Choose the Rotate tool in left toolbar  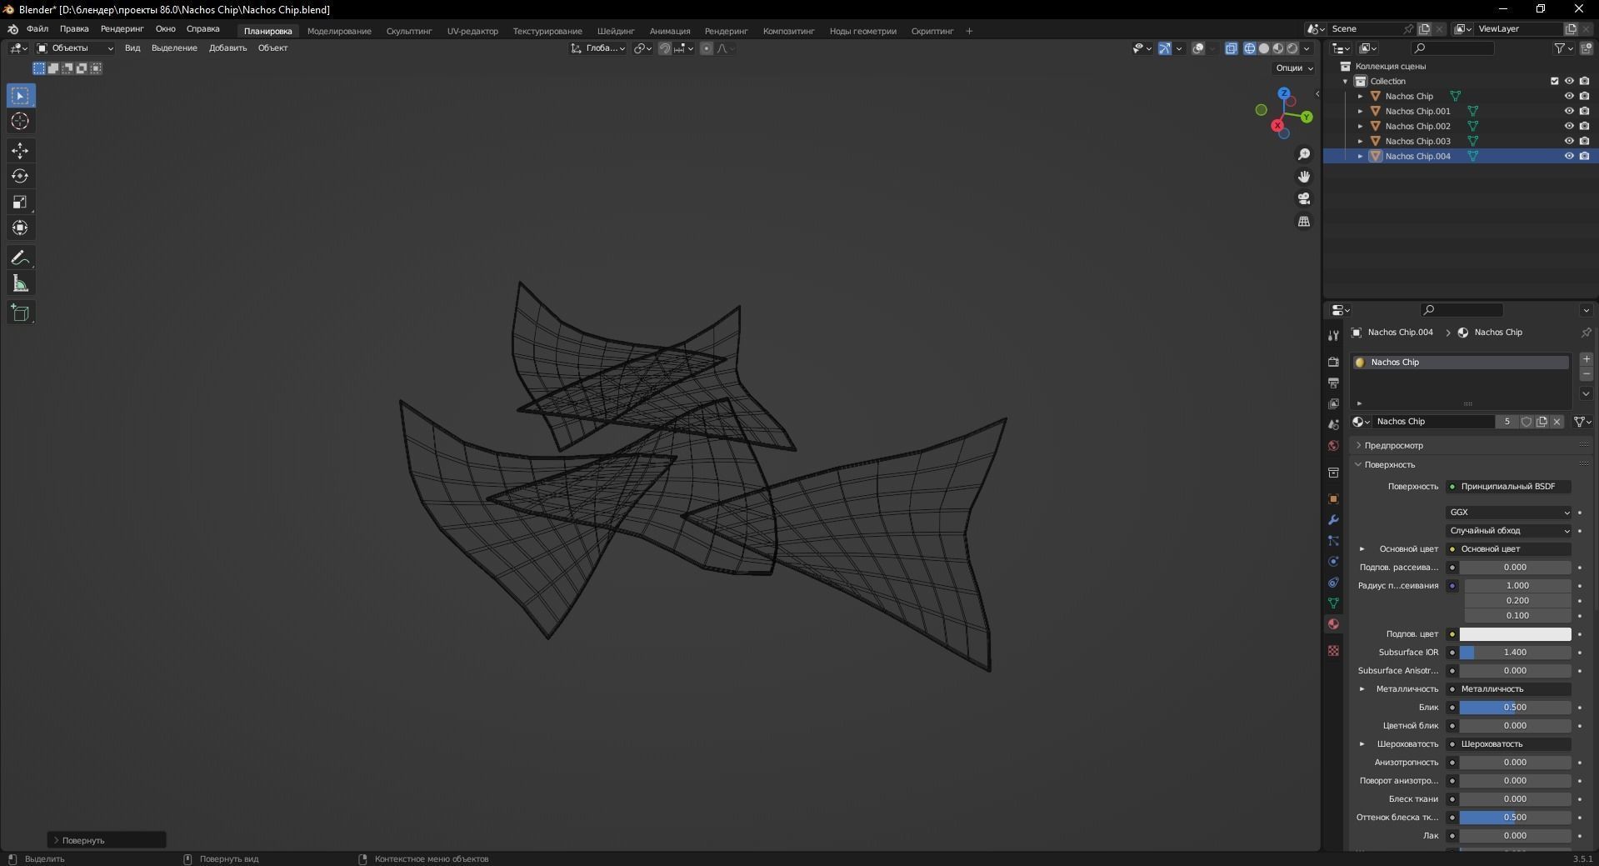20,177
